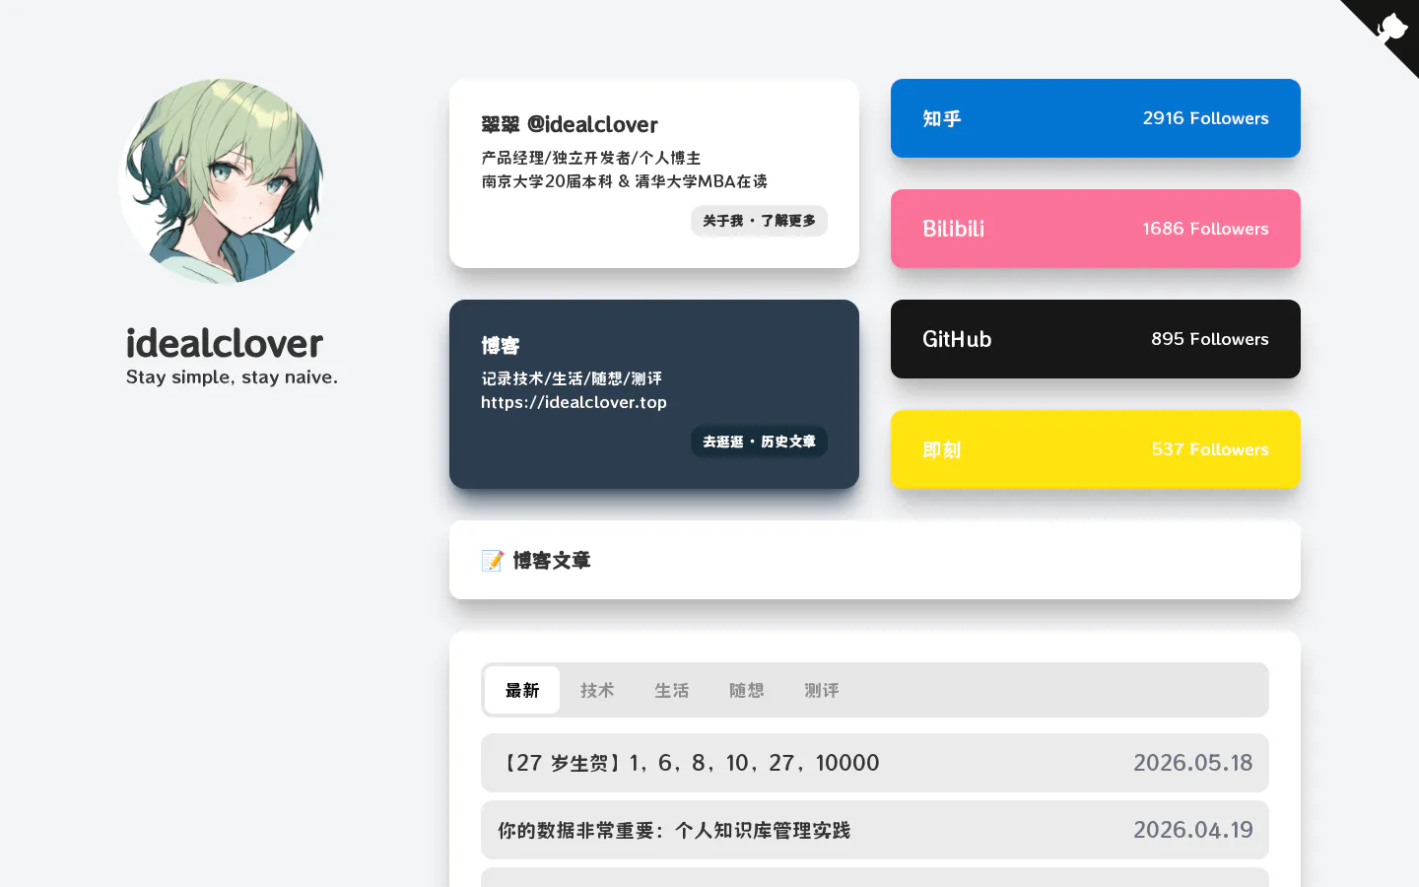This screenshot has height=887, width=1419.
Task: Select the 最新 tab
Action: click(x=522, y=690)
